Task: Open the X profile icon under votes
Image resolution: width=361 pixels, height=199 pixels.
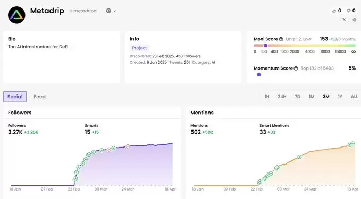Action: click(344, 20)
